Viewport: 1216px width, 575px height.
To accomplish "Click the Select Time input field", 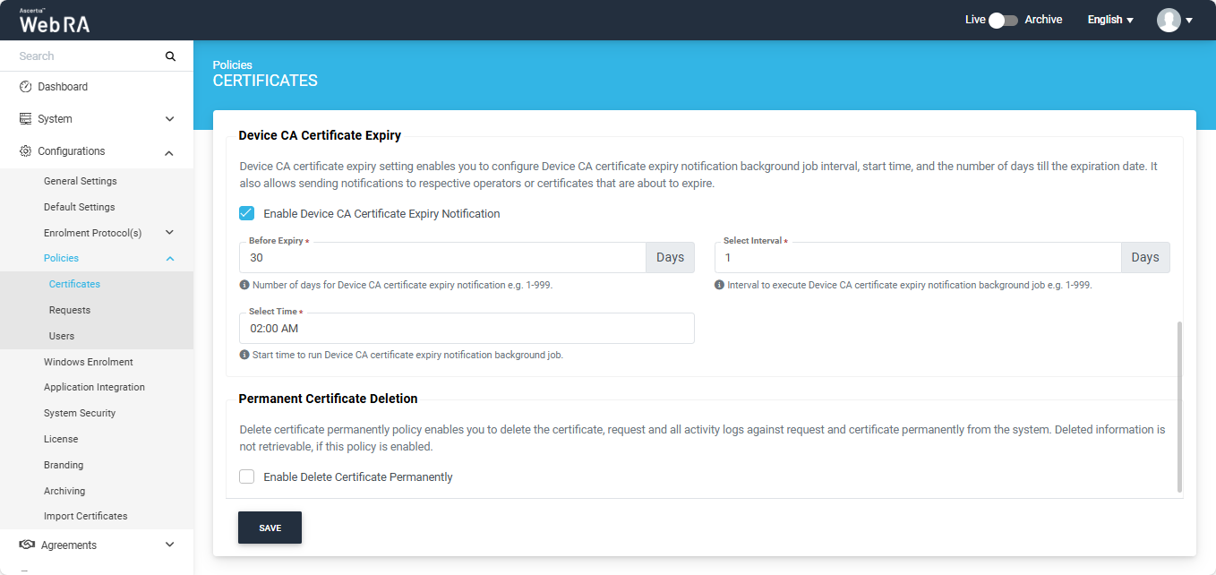I will 467,329.
